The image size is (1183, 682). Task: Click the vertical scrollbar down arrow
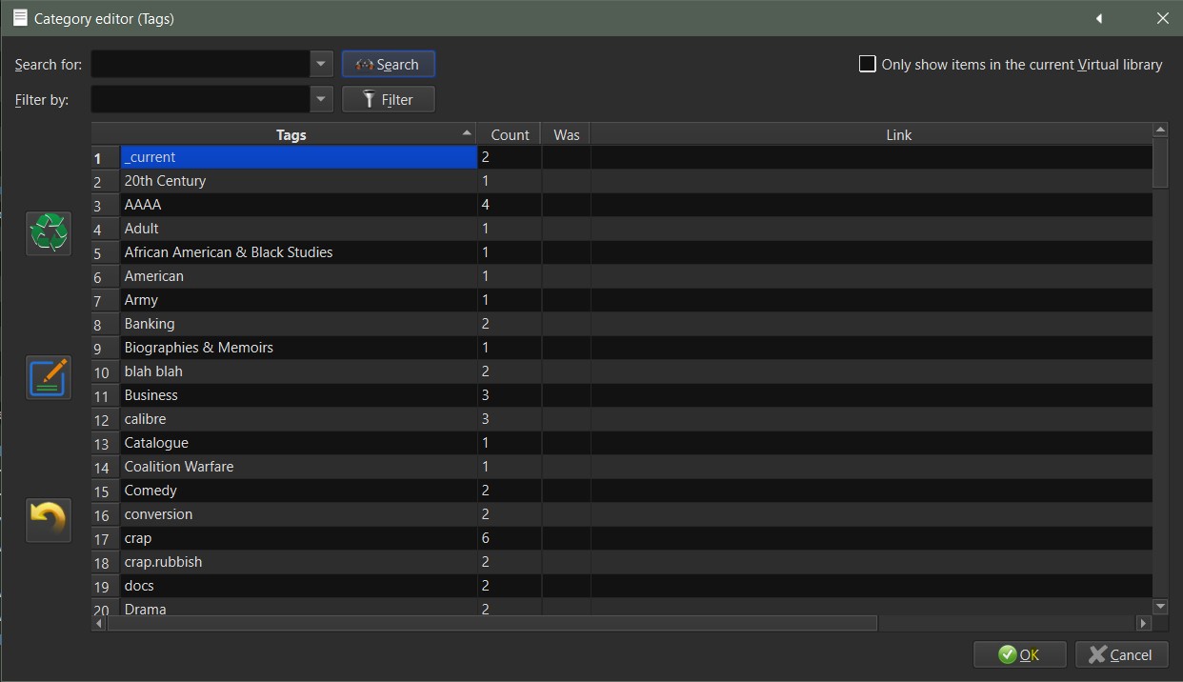tap(1160, 606)
